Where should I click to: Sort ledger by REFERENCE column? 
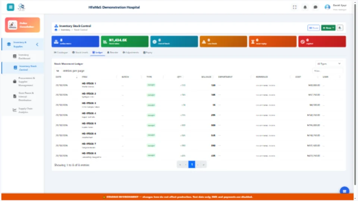point(273,77)
